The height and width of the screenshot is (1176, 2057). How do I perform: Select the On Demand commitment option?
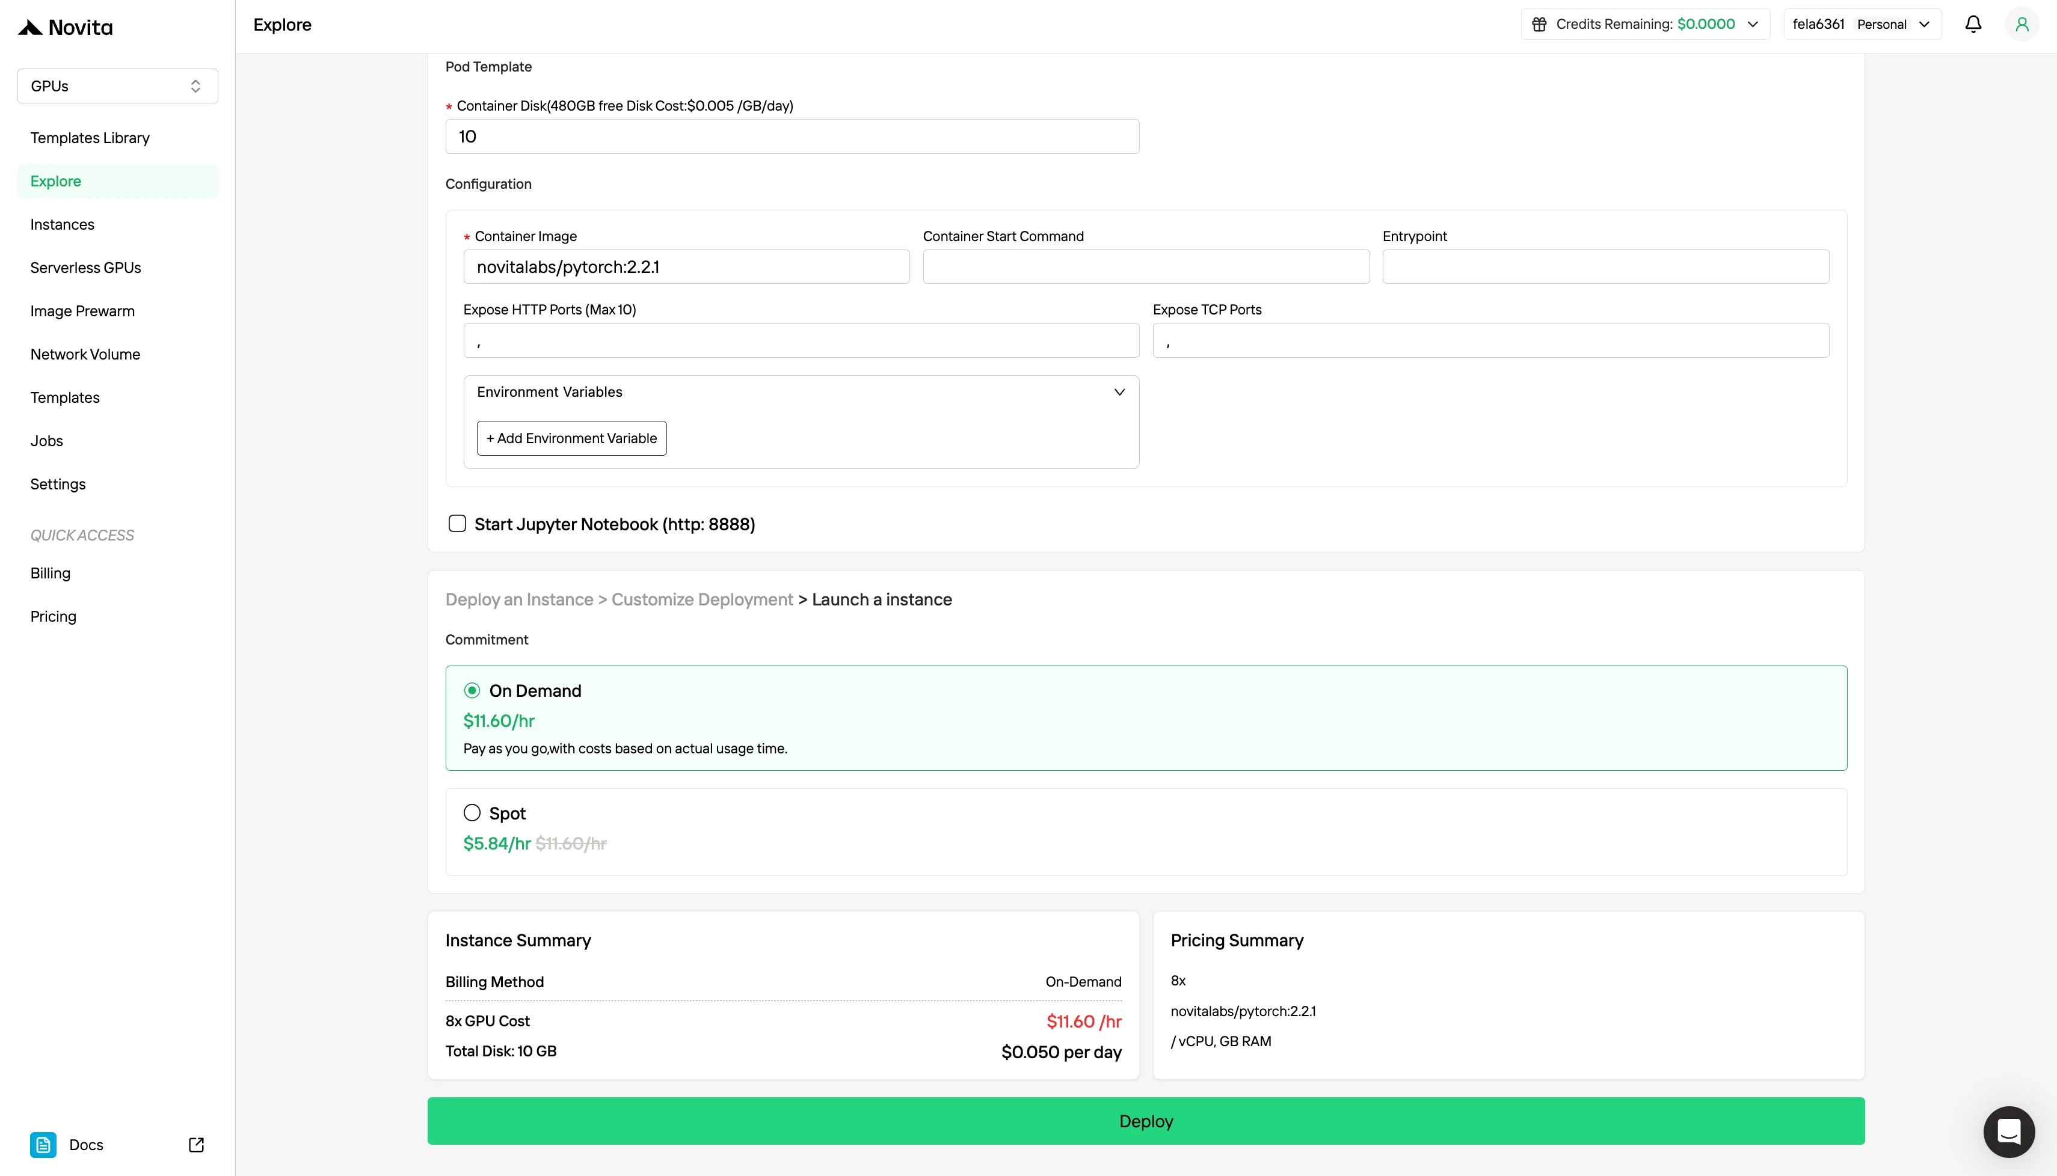472,691
